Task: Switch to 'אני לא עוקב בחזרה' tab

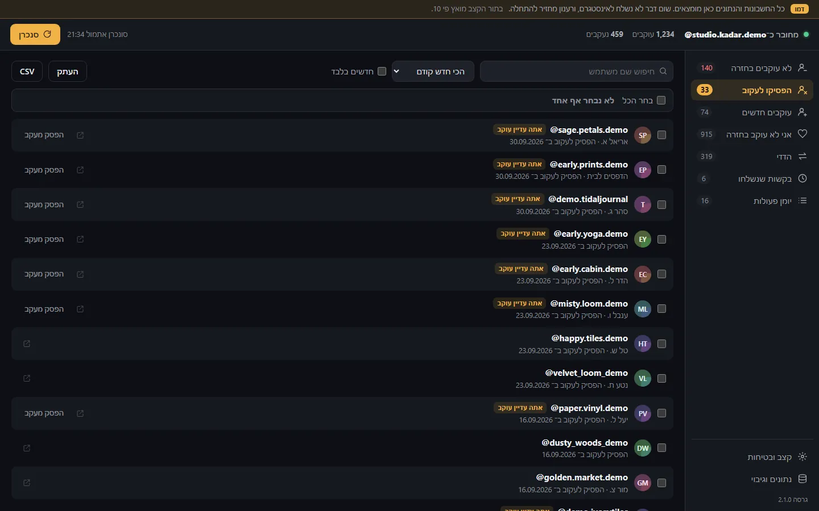Action: 752,135
